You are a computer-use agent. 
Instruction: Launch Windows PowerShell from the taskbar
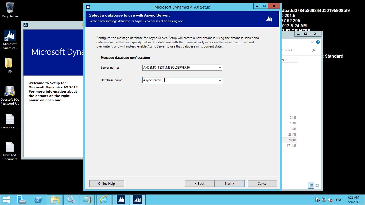coord(38,200)
